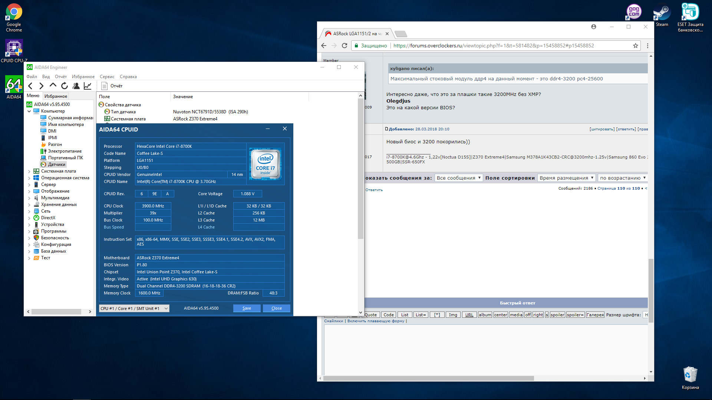Image resolution: width=712 pixels, height=400 pixels.
Task: Click the AIDA64 refresh toolbar icon
Action: [65, 86]
